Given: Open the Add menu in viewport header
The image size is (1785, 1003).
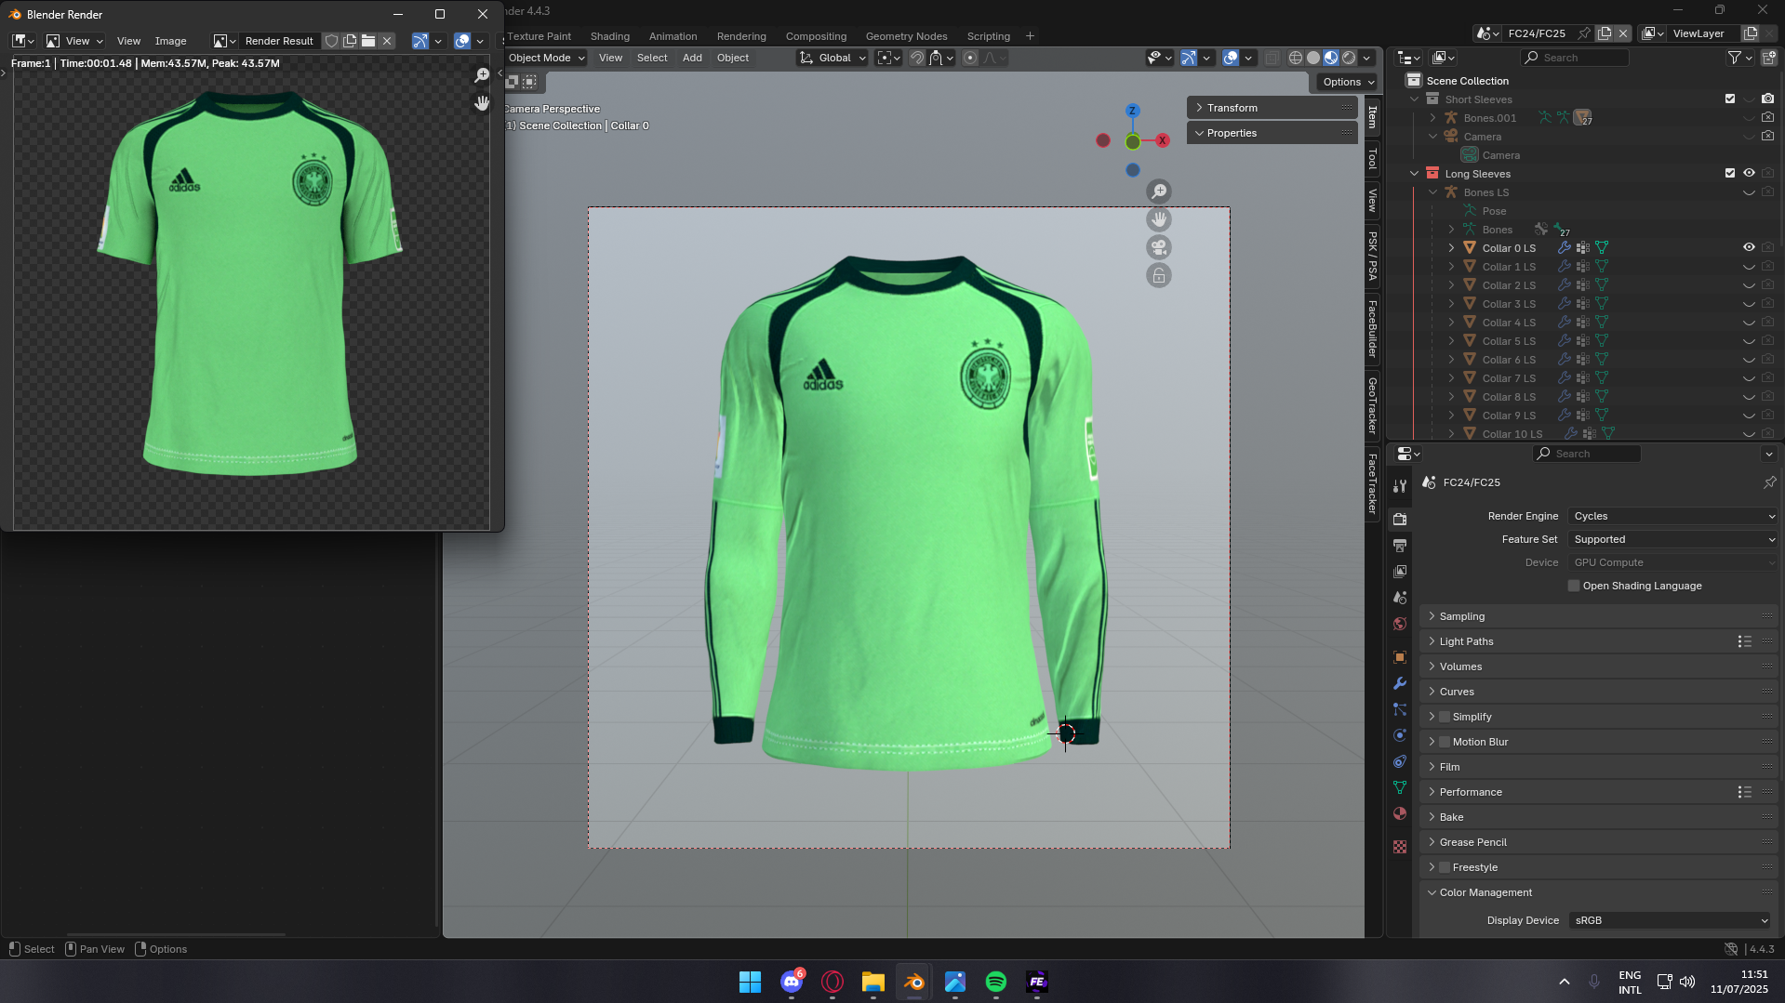Looking at the screenshot, I should (x=692, y=58).
